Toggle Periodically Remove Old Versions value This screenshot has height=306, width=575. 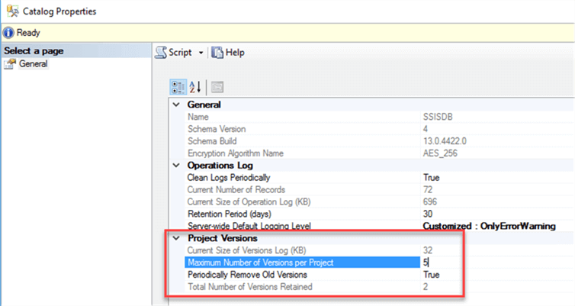click(432, 275)
